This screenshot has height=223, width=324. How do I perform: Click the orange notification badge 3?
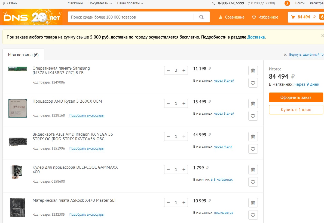click(x=287, y=3)
